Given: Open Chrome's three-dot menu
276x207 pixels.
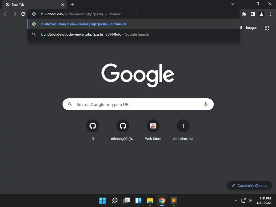Looking at the screenshot, I should [270, 14].
